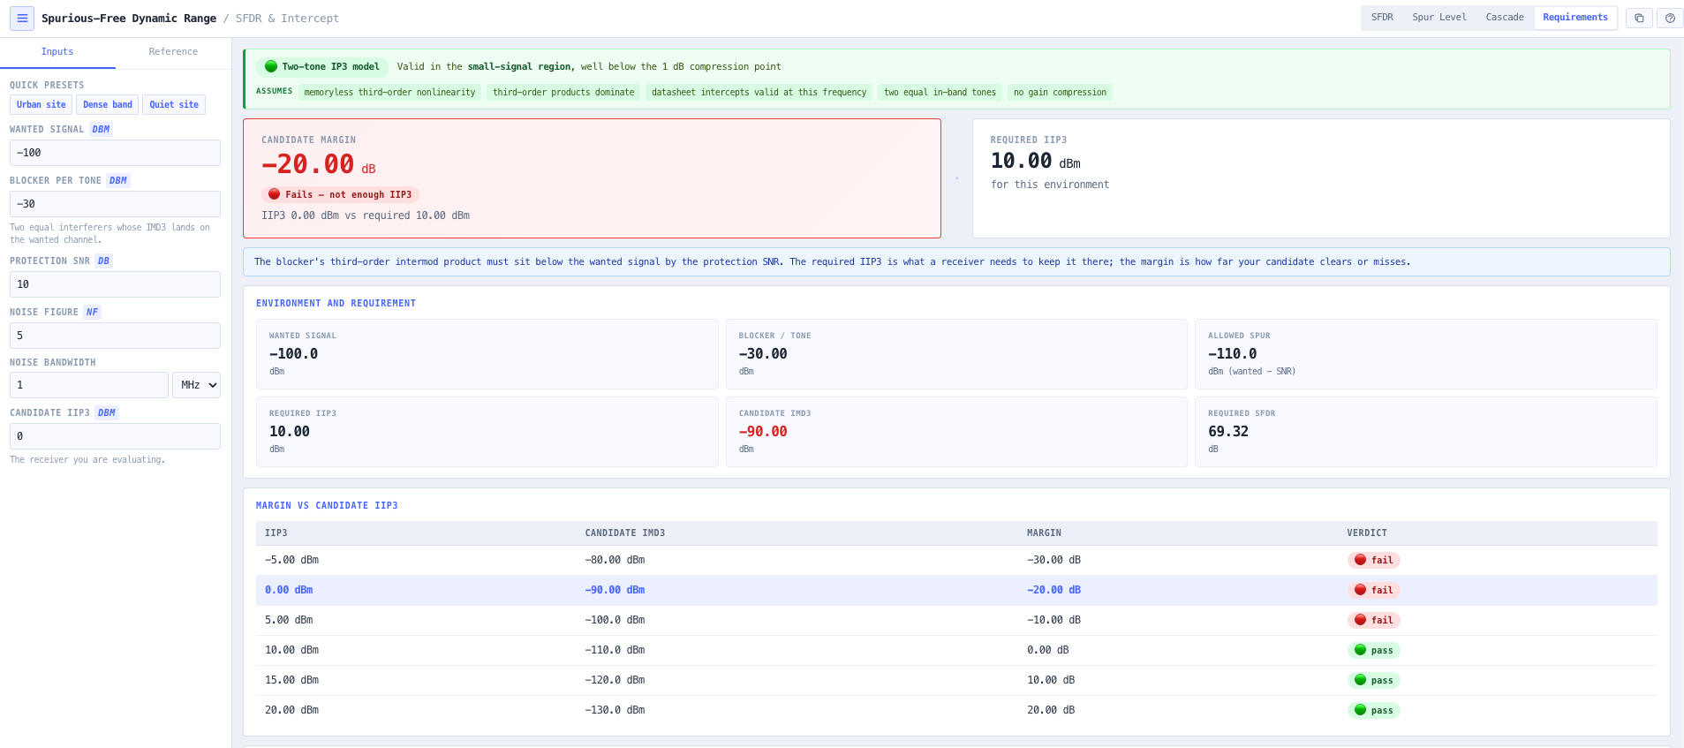
Task: Click the Noise Bandwidth value field
Action: pos(89,385)
